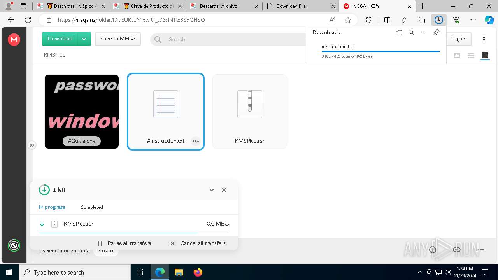This screenshot has width=498, height=280.
Task: Open the MEGA three-dot menu near Log in
Action: pyautogui.click(x=484, y=39)
